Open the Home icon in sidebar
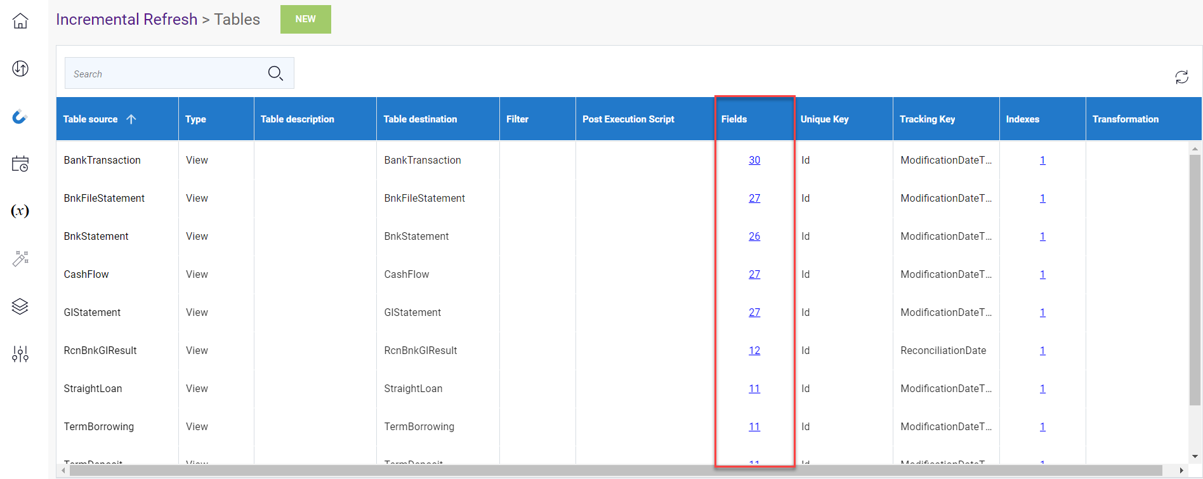This screenshot has width=1203, height=479. pos(20,21)
